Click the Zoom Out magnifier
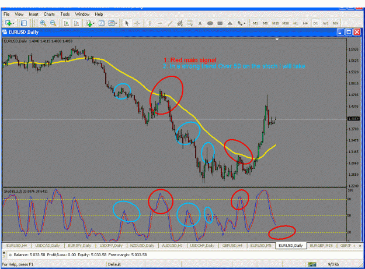The width and height of the screenshot is (365, 269). pyautogui.click(x=53, y=23)
